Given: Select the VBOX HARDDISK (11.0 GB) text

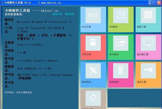Looking at the screenshot, I should (x=34, y=69).
